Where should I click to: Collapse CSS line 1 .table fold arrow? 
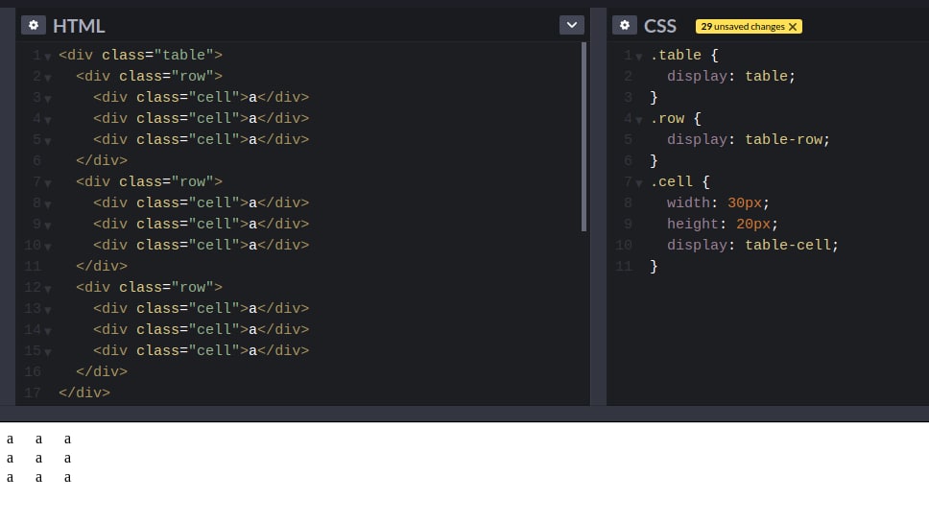(639, 57)
